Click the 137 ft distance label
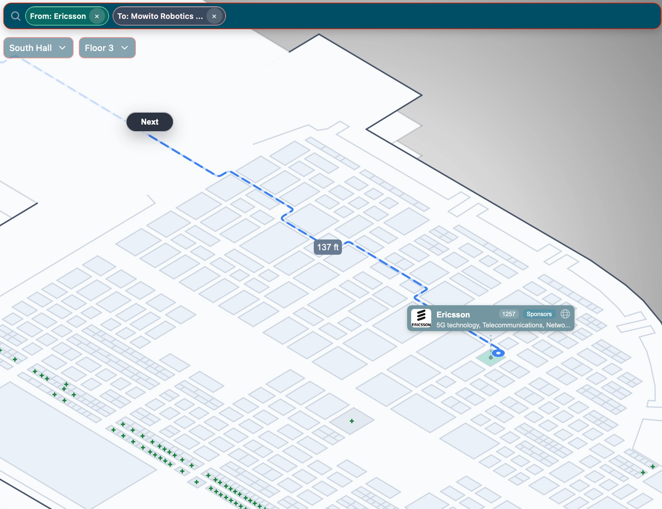 pos(328,247)
